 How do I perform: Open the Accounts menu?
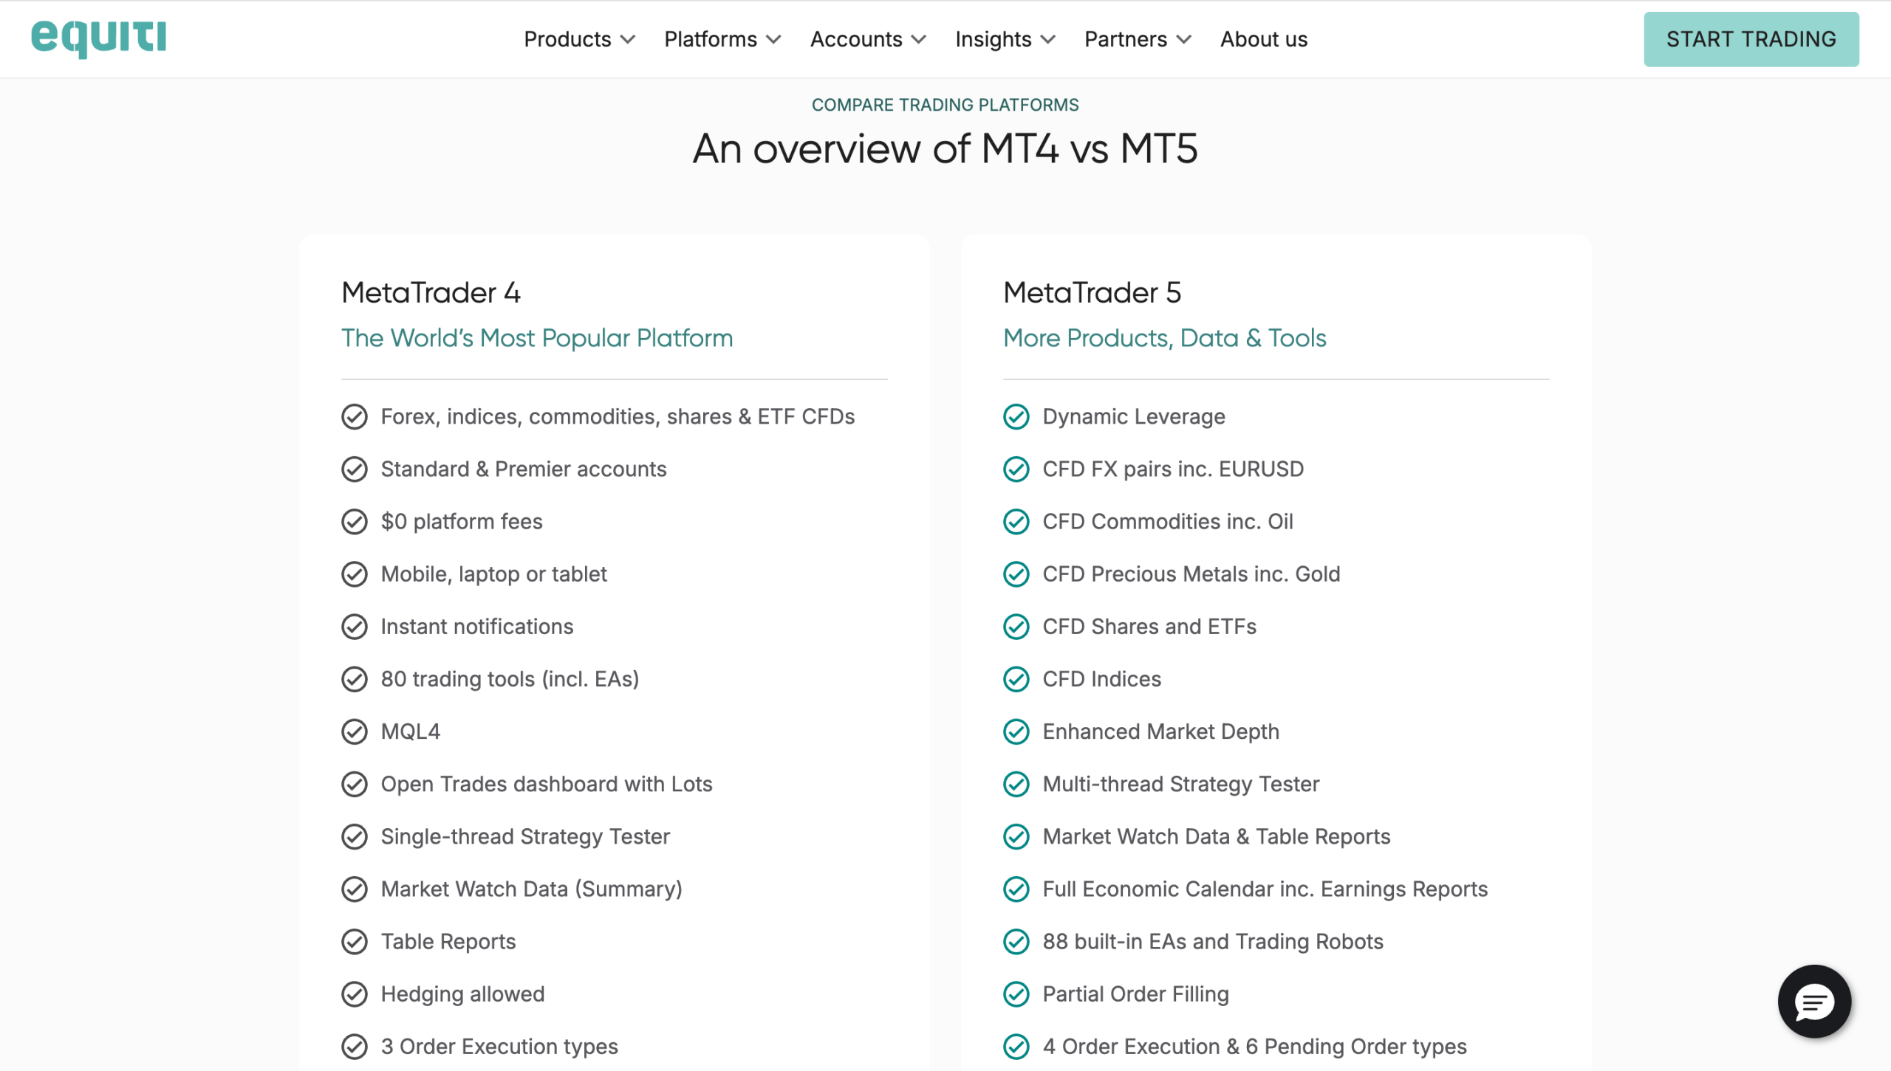868,39
